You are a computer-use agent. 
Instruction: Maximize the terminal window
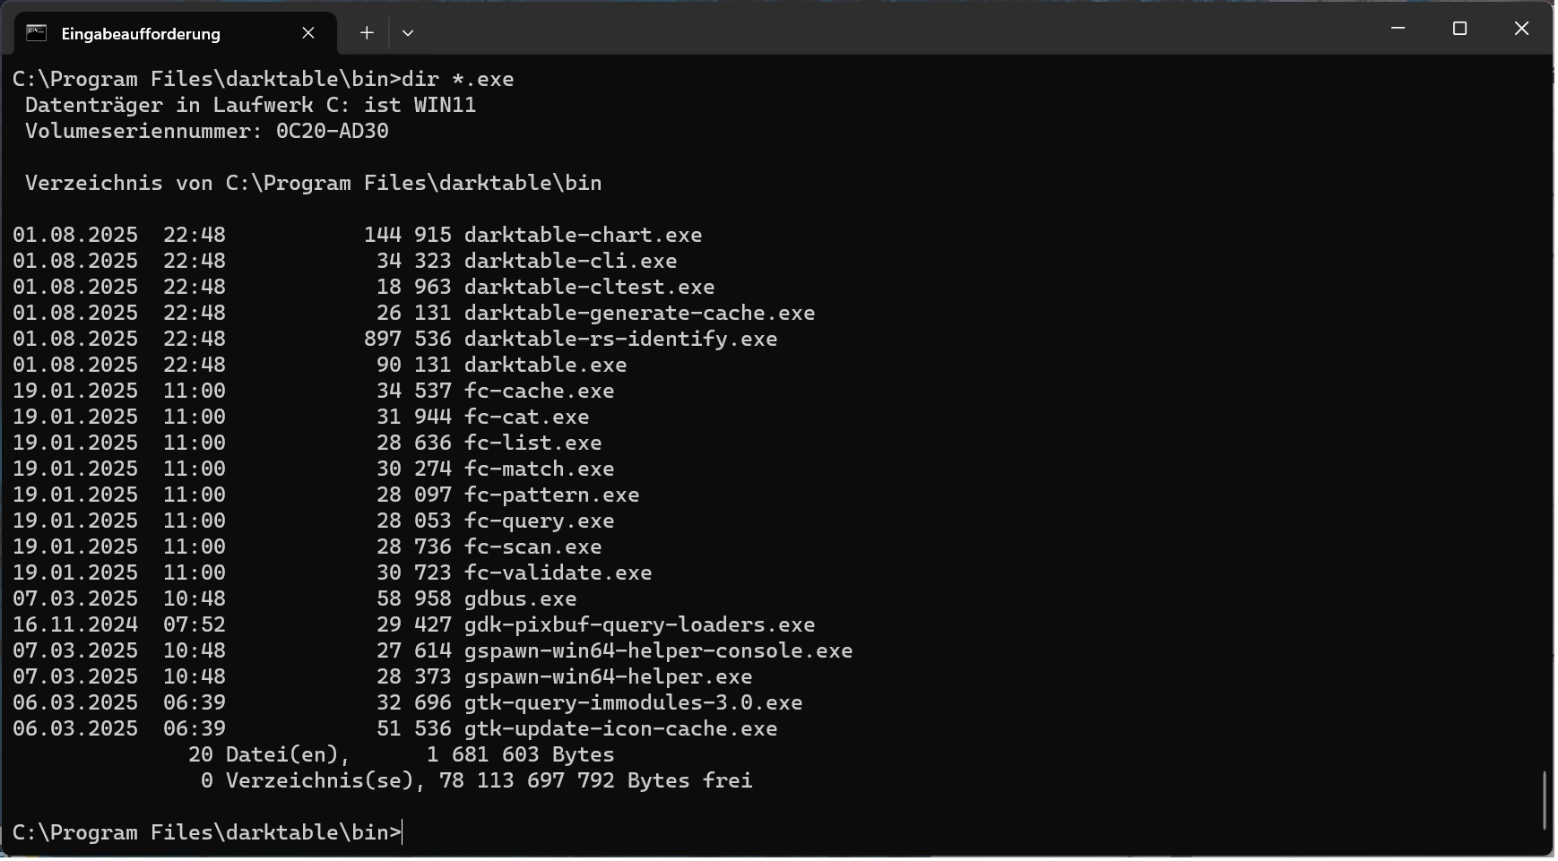coord(1459,29)
